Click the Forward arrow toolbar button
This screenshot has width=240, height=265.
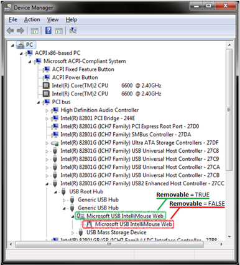coord(21,31)
